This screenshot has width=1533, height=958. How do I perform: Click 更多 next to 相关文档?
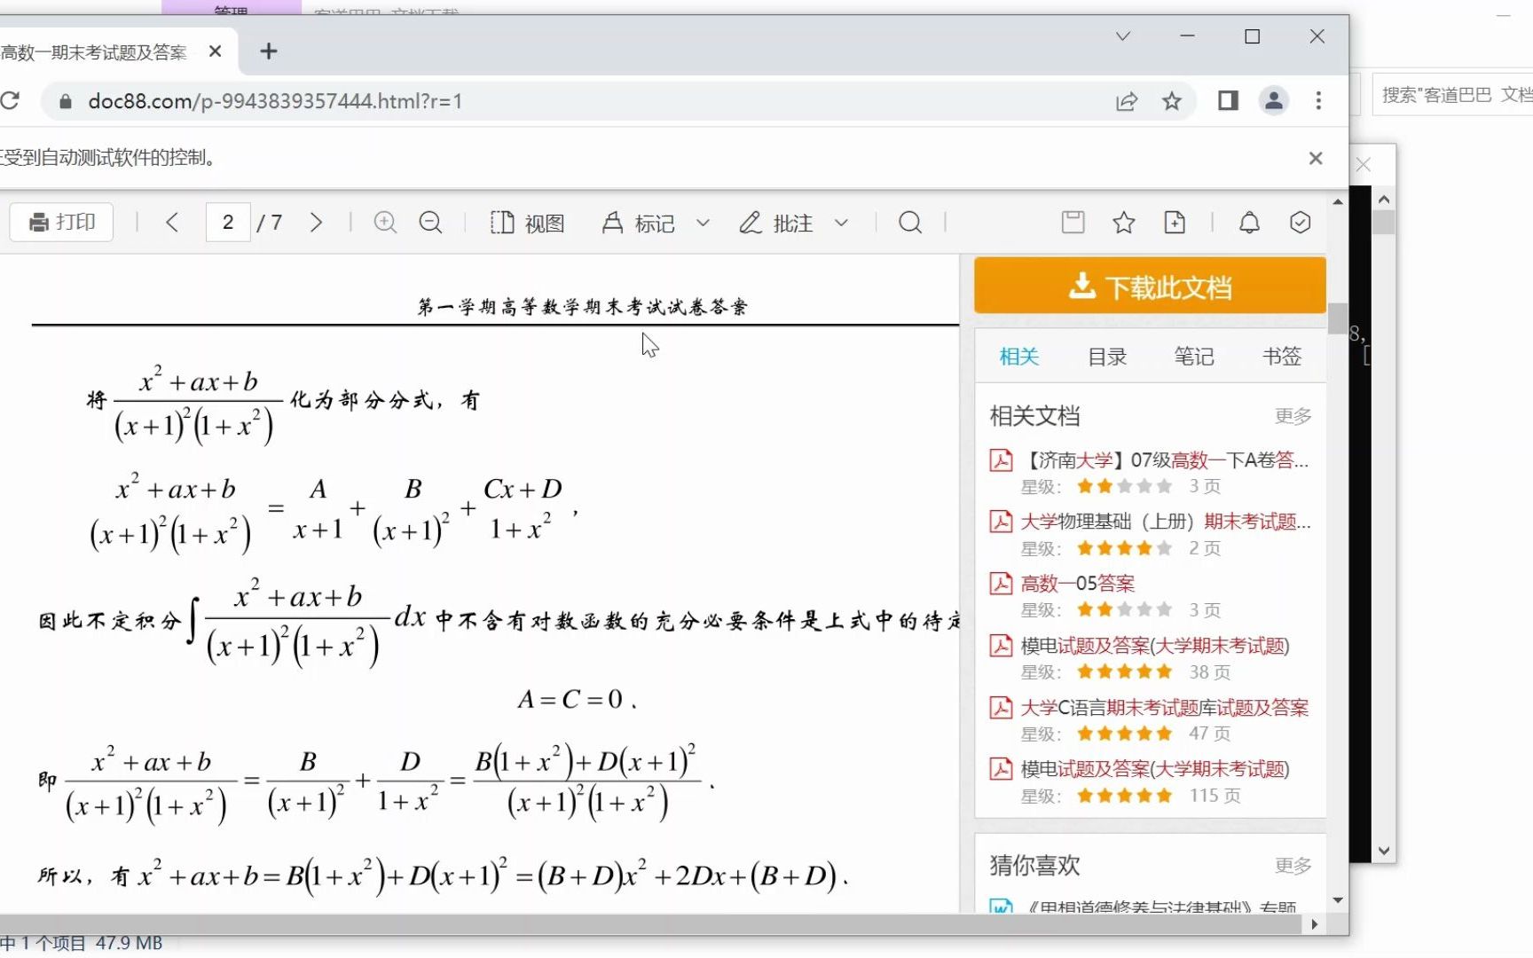coord(1293,416)
